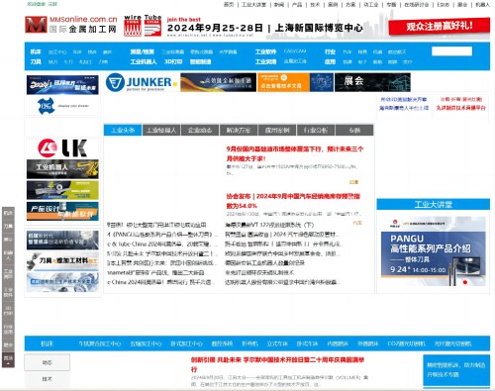Open the LK logo advertisement
495x391 pixels.
(x=62, y=147)
